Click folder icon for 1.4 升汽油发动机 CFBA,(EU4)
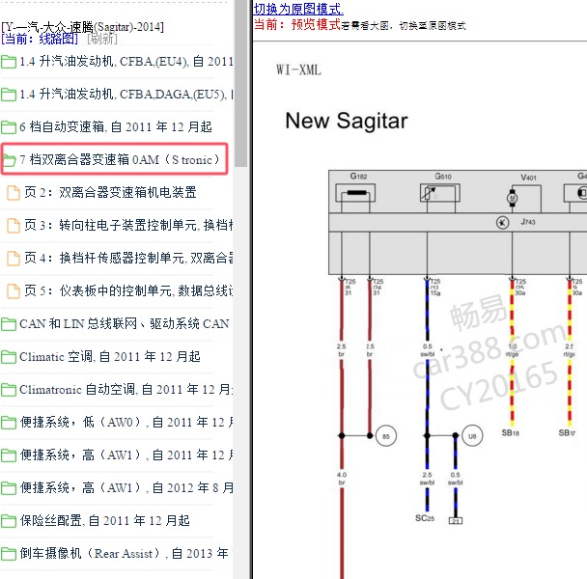Image resolution: width=587 pixels, height=579 pixels. (x=9, y=62)
